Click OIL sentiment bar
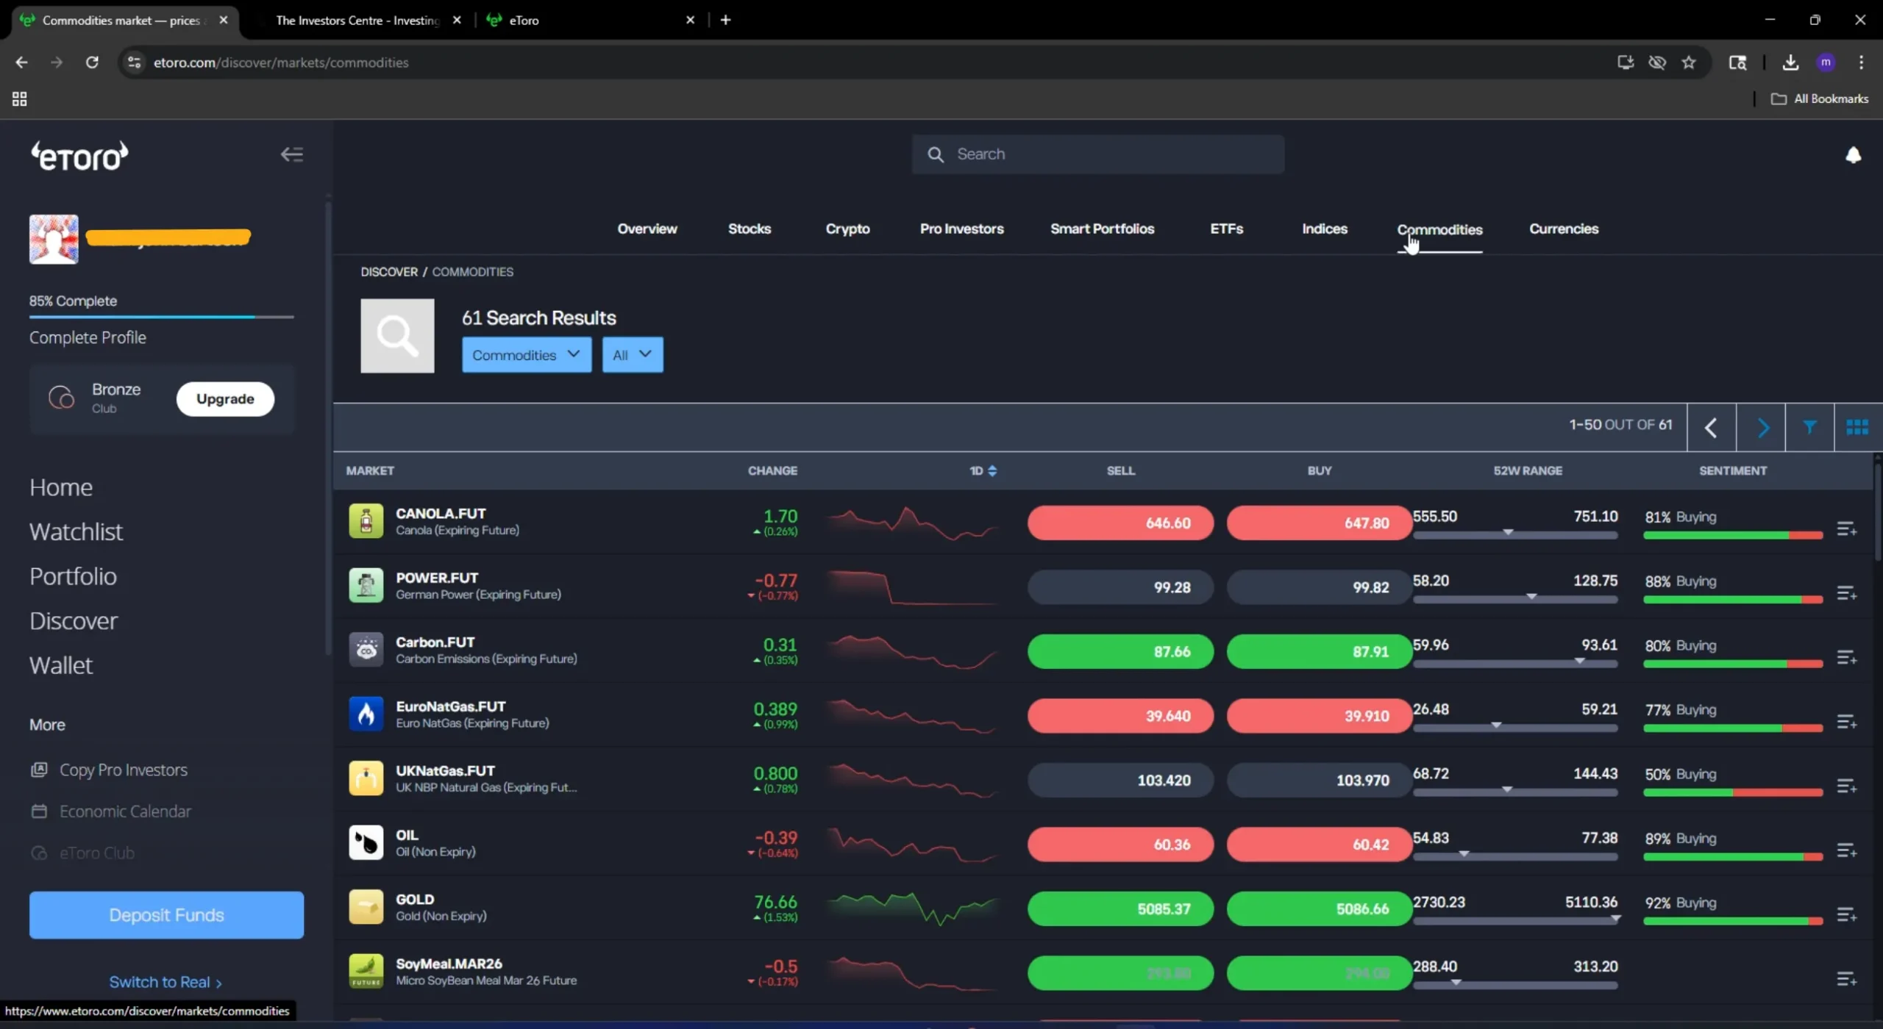The width and height of the screenshot is (1883, 1029). [1733, 857]
